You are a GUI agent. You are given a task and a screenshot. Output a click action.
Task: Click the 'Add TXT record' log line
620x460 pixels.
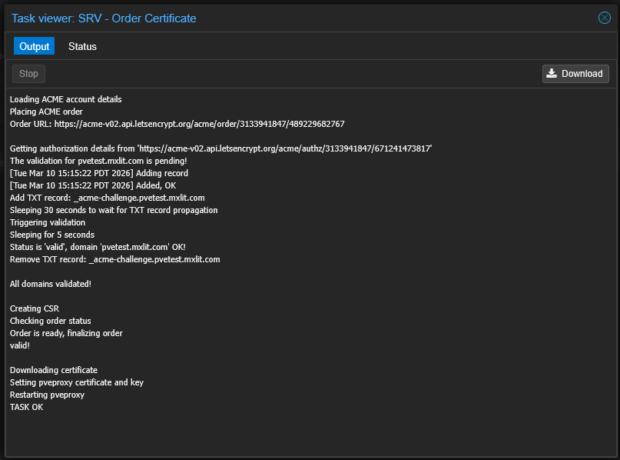[107, 198]
